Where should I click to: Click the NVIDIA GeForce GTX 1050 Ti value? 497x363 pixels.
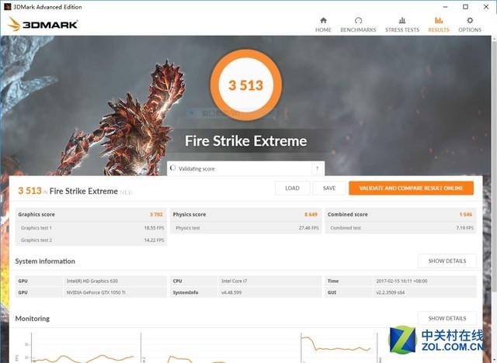tap(96, 292)
